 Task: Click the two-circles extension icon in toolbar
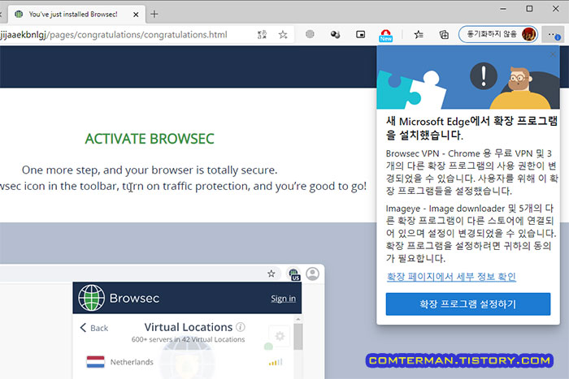[335, 34]
